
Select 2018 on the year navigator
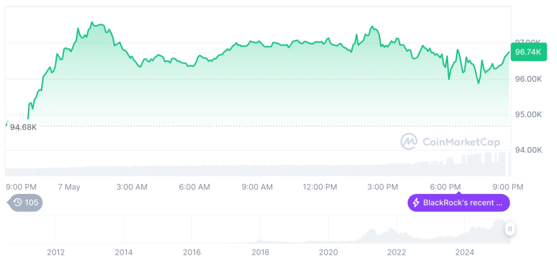point(260,252)
